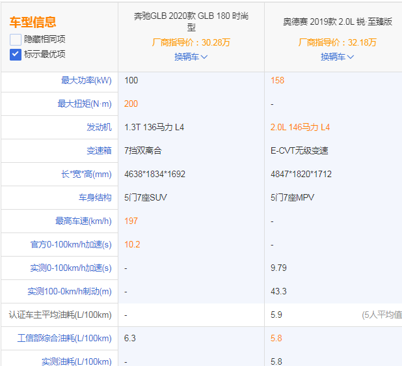Click the 车身结构 row label
Viewport: 402px width, 366px height.
pos(95,197)
